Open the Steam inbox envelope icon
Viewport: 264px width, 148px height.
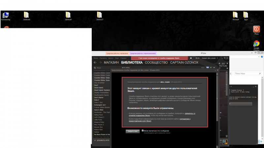(191, 58)
